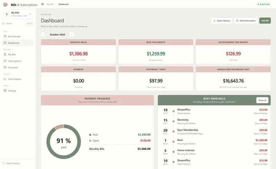This screenshot has height=169, width=276.
Task: Open Payments in the sidebar
Action: tap(18, 67)
